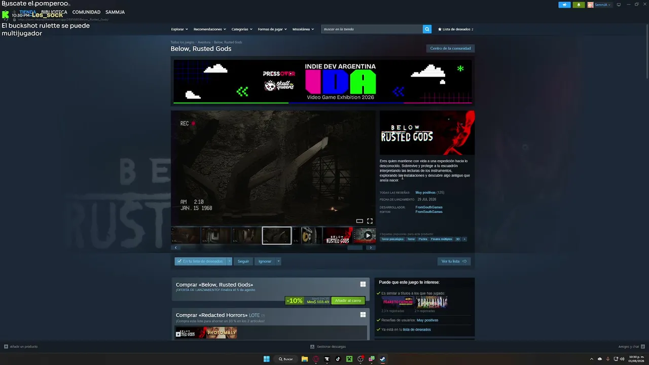Click the Windows platform icon on Redacted Horrors bundle
This screenshot has width=649, height=365.
click(363, 315)
